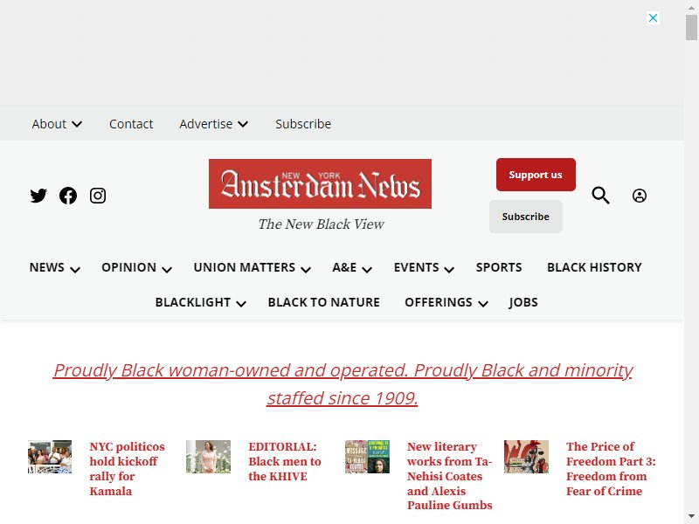Viewport: 699px width, 524px height.
Task: Read The Price of Freedom Part 3
Action: click(x=611, y=469)
